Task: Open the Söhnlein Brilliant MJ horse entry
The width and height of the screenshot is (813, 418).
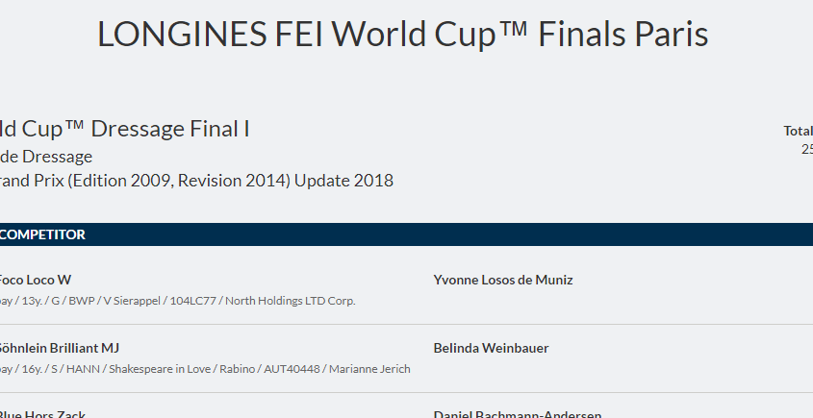Action: tap(60, 348)
